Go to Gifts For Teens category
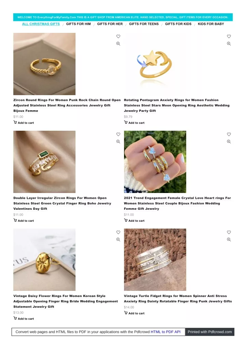The width and height of the screenshot is (246, 348). pos(144,24)
